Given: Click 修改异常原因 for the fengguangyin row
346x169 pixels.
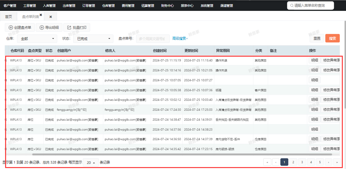Looking at the screenshot, I should click(x=330, y=109).
